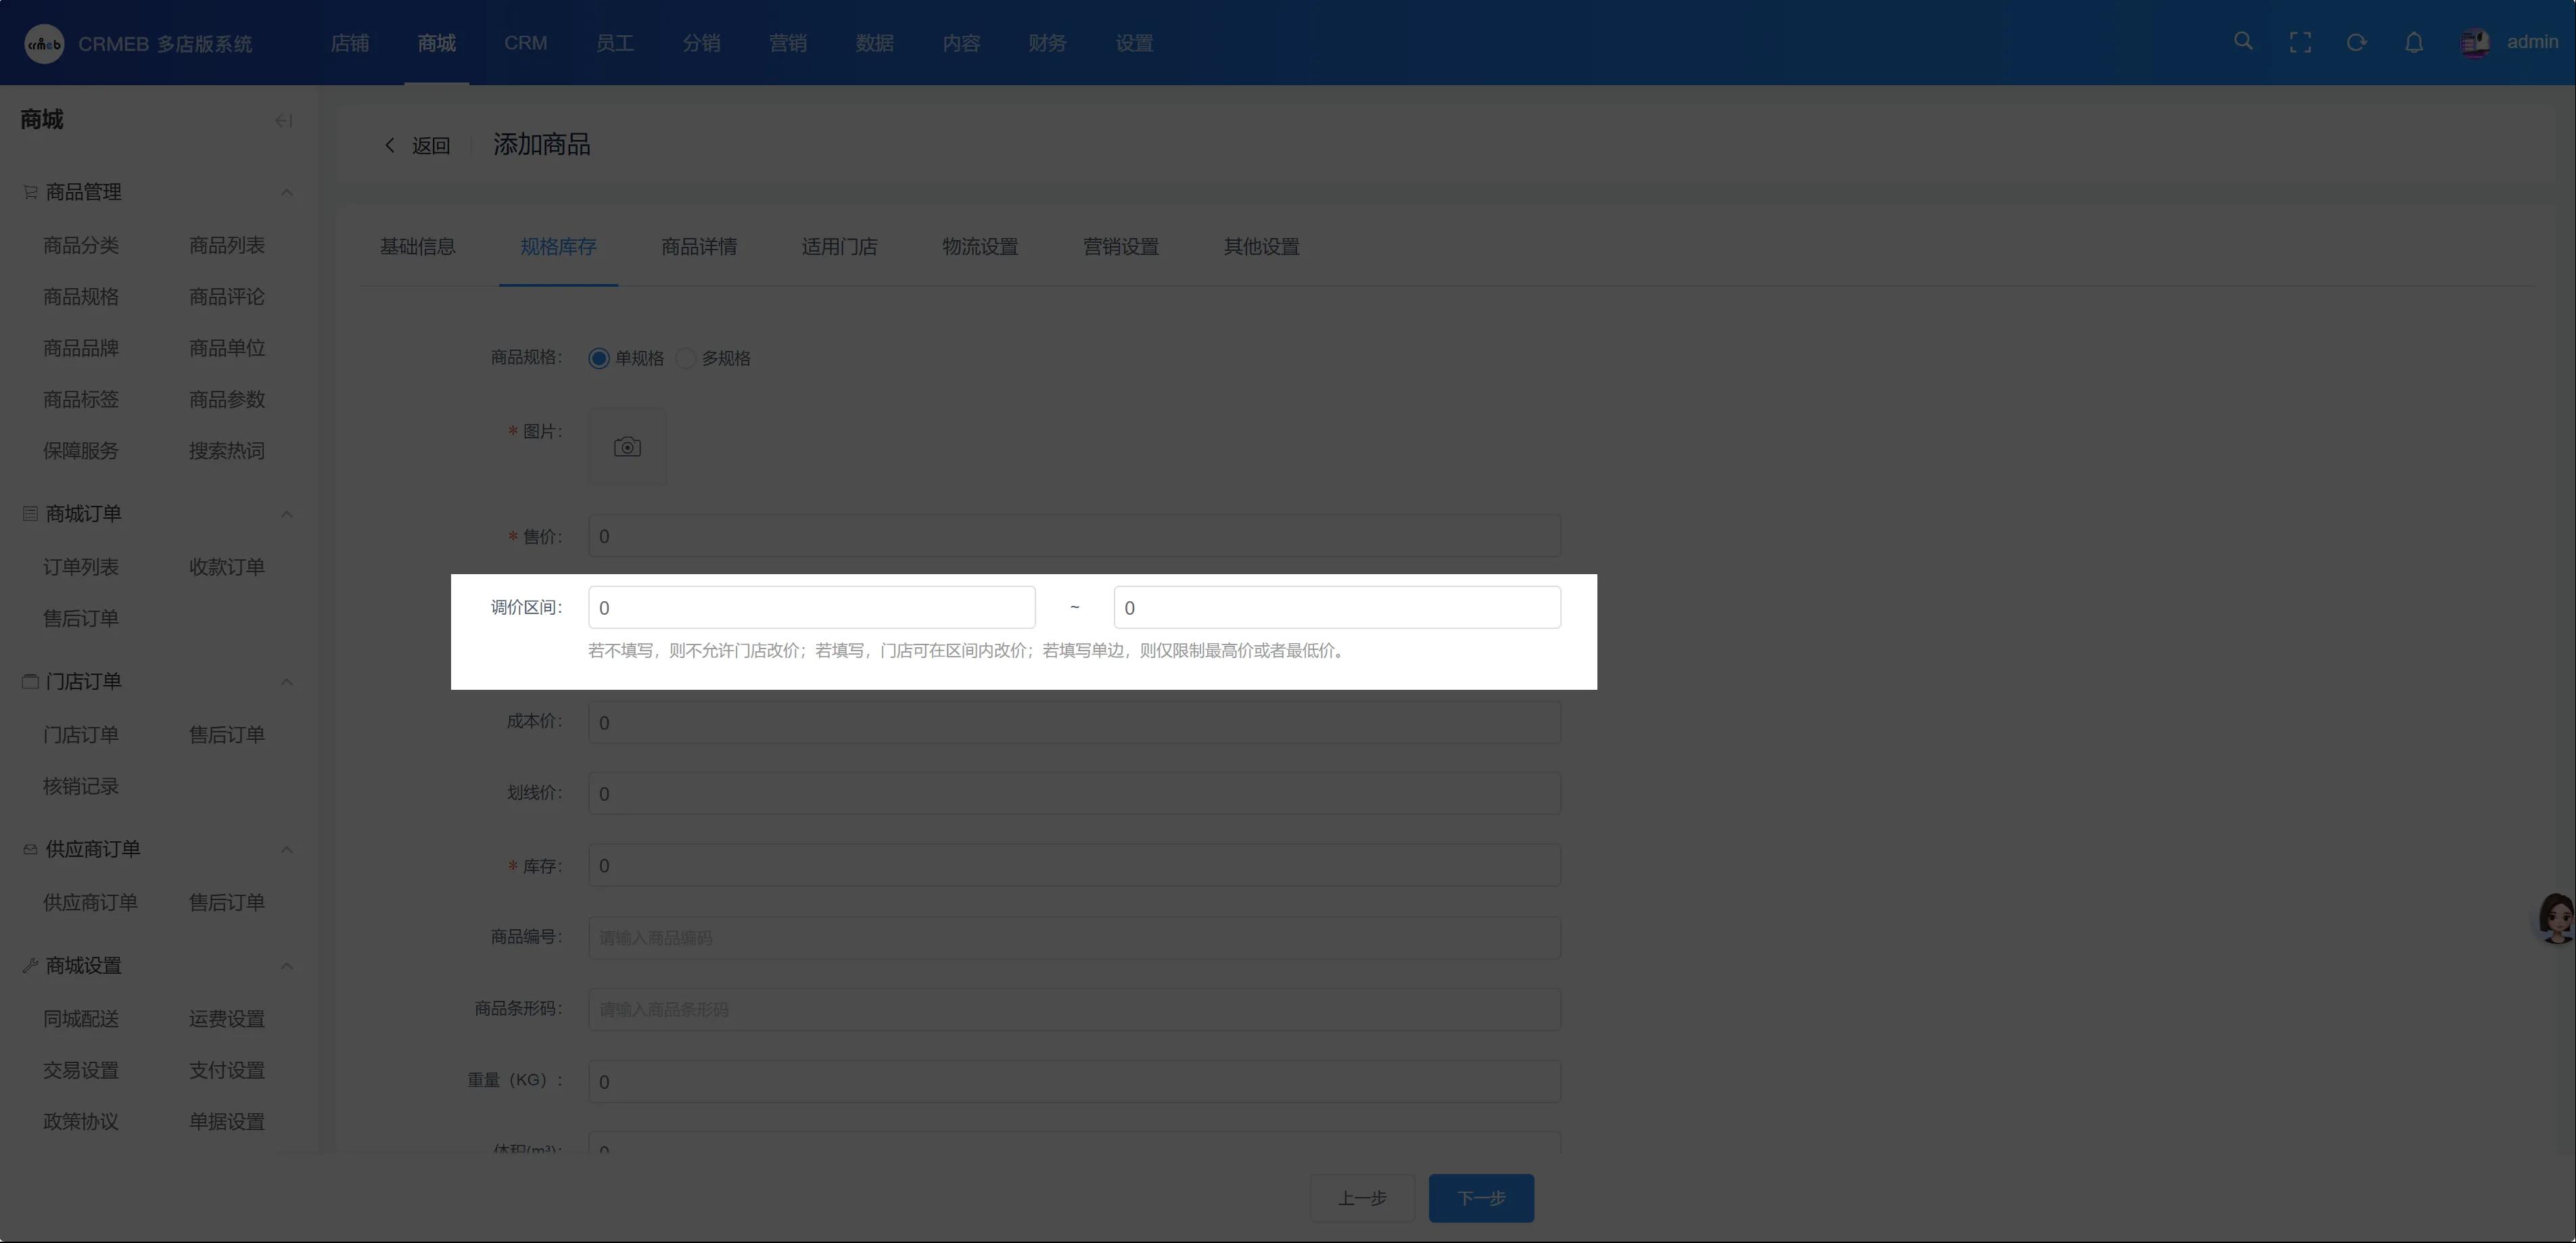Switch to 适用门店 tab
The image size is (2576, 1243).
pos(840,247)
